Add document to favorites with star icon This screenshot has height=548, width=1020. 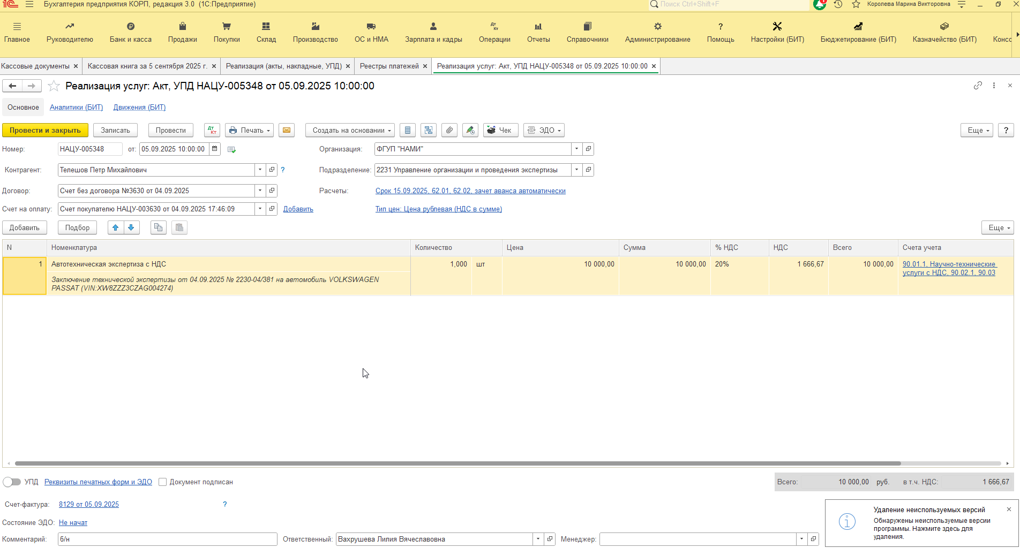point(54,86)
